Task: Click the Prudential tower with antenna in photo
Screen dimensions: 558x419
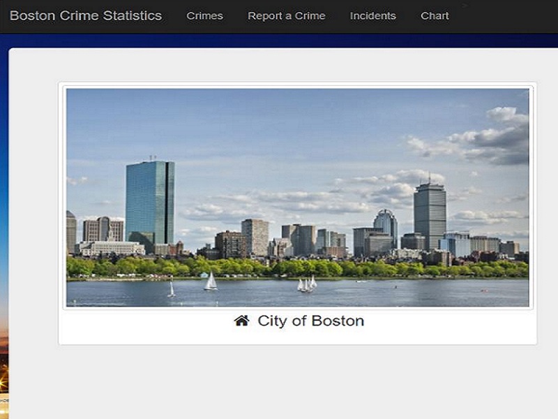Action: [430, 214]
